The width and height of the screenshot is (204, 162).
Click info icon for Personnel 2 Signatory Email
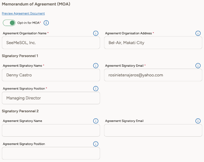click(198, 121)
